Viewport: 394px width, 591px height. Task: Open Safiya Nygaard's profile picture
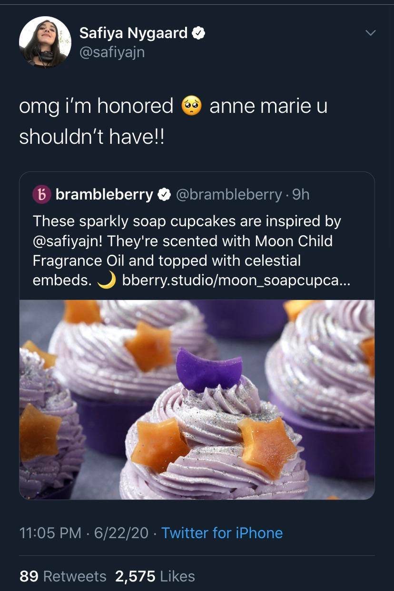point(45,42)
